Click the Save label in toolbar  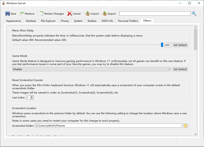point(13,14)
